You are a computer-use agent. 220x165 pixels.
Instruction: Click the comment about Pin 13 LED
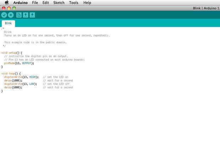point(44,60)
